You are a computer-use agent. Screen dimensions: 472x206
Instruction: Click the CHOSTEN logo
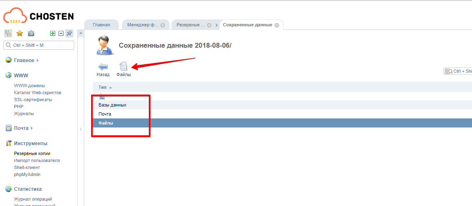(x=38, y=15)
